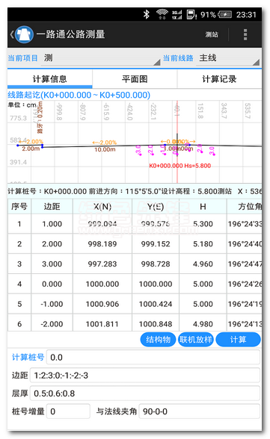Select the 计算信息 tab
270x439 pixels.
click(49, 79)
